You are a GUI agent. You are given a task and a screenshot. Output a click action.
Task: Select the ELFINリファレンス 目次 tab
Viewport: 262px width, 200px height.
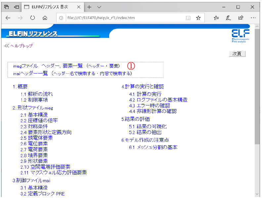(x=53, y=7)
